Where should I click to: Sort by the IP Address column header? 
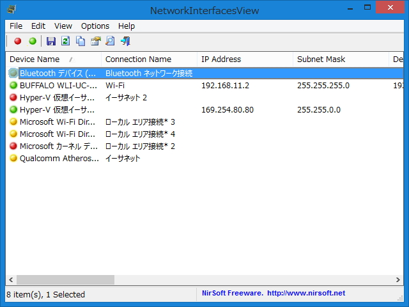click(245, 59)
